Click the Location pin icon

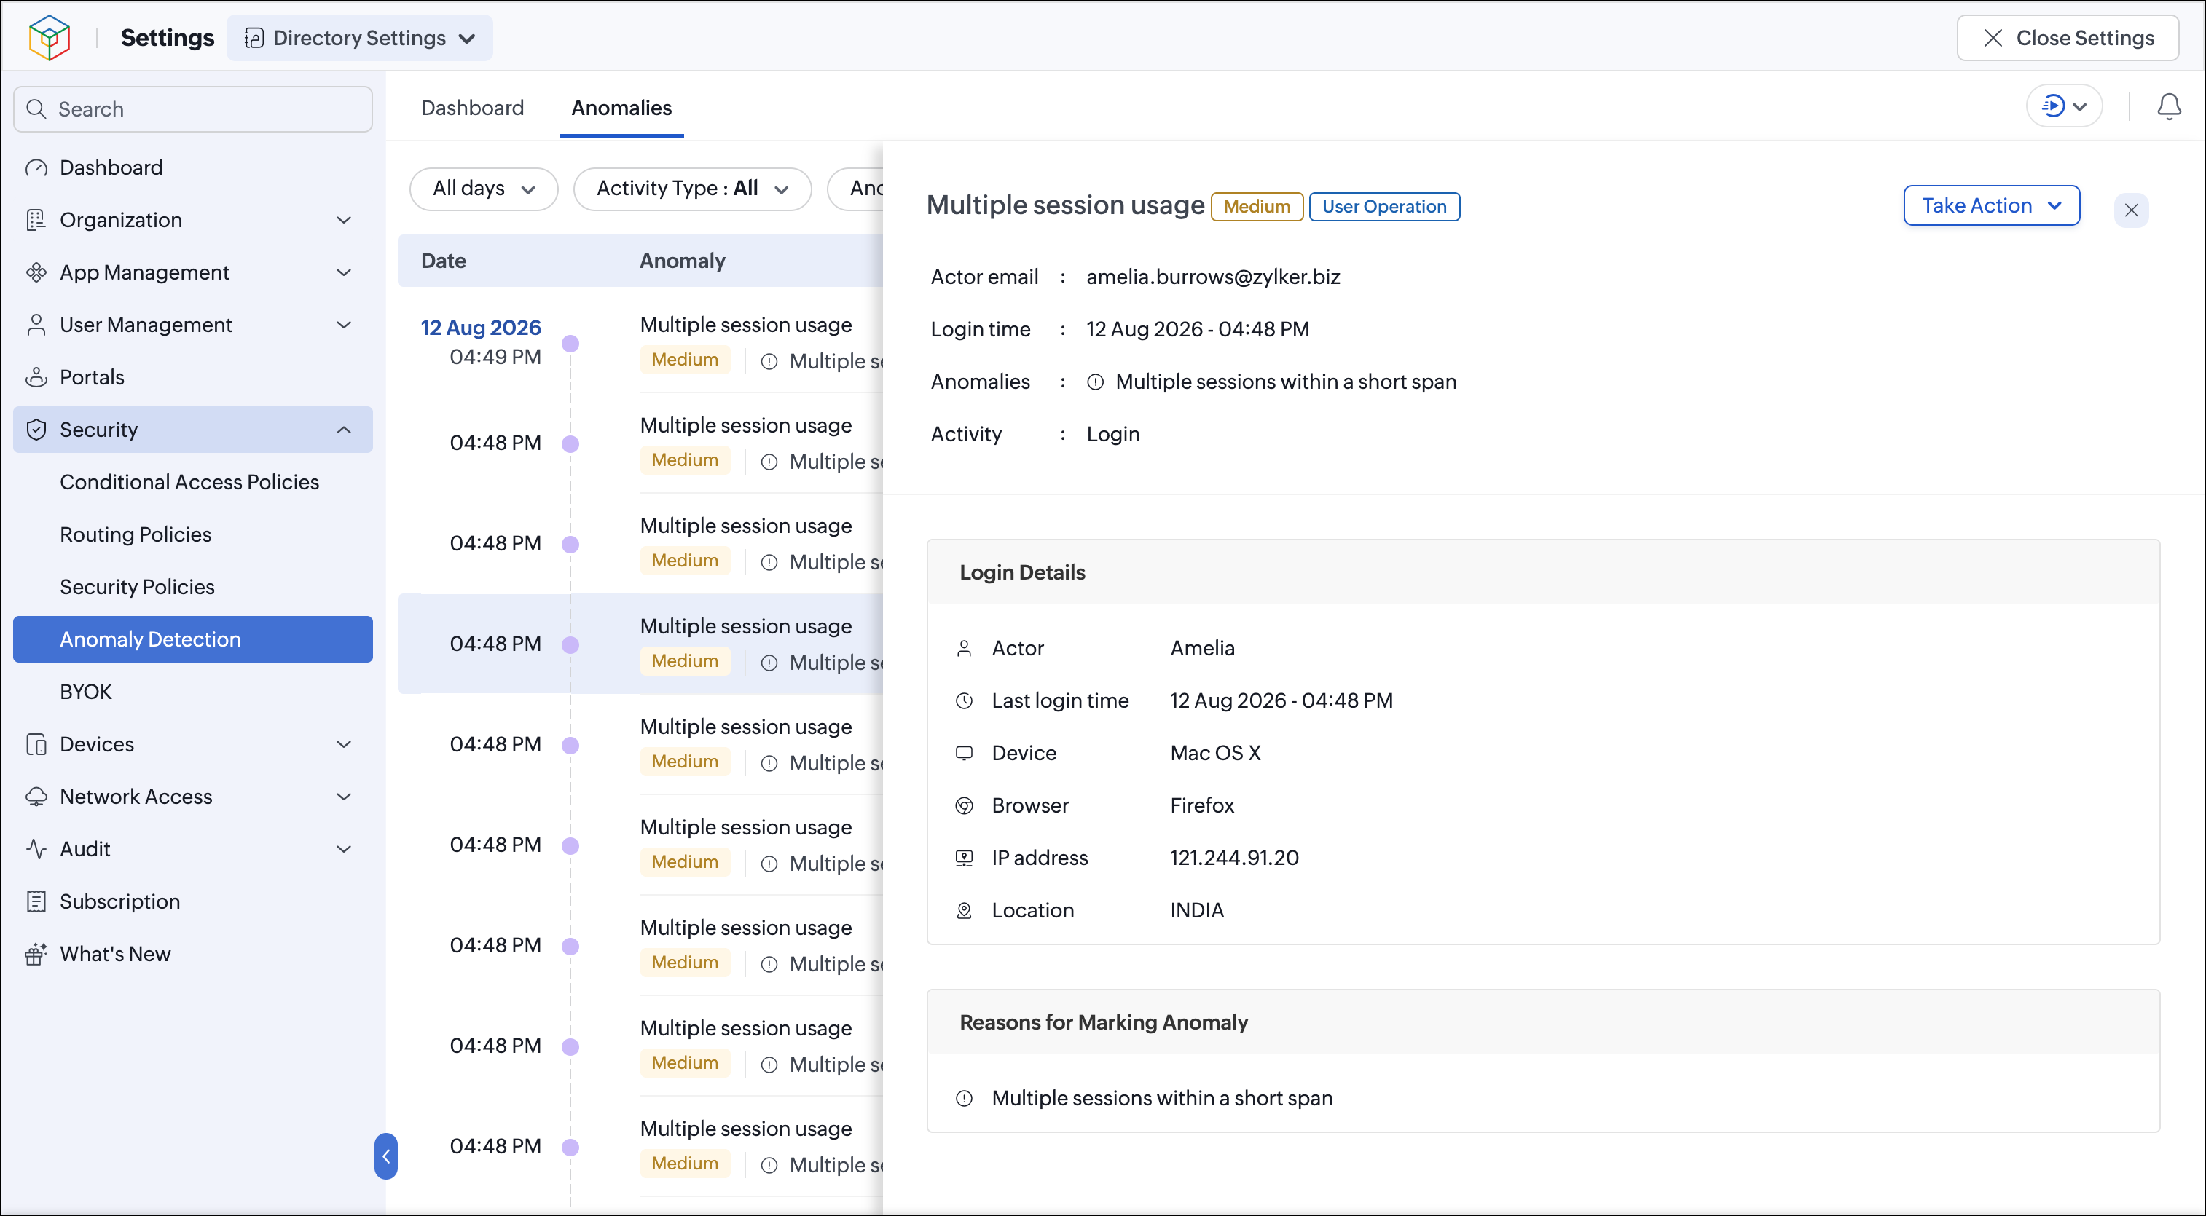click(x=965, y=910)
